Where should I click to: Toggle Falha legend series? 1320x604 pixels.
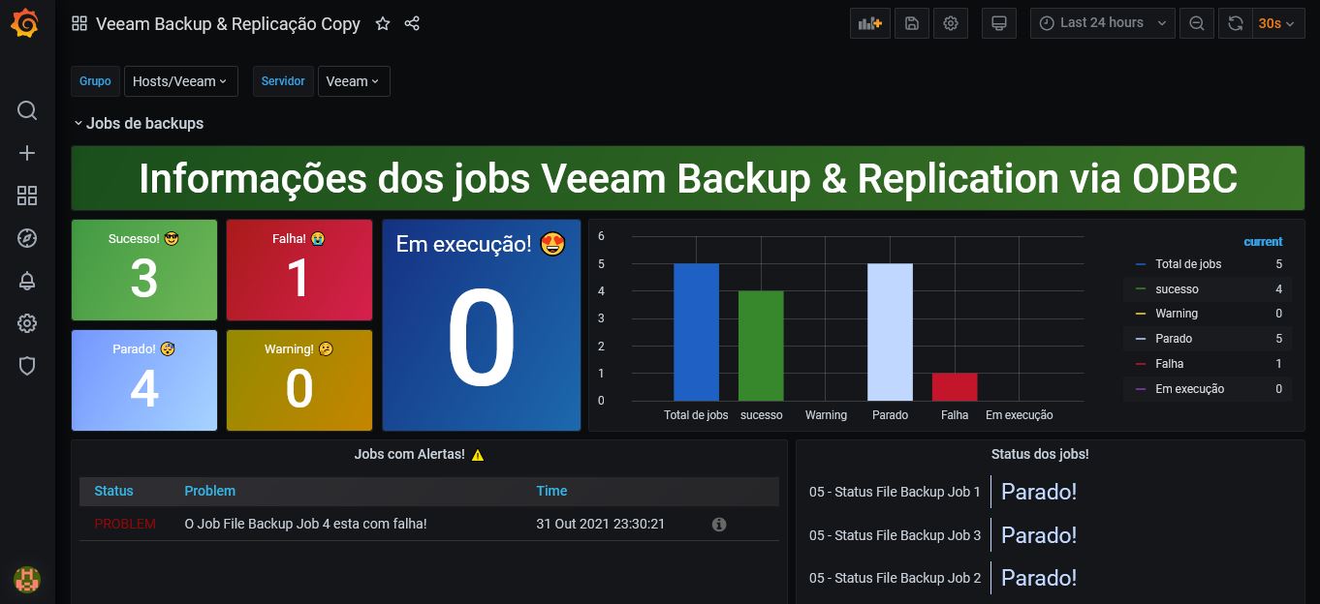click(1170, 364)
